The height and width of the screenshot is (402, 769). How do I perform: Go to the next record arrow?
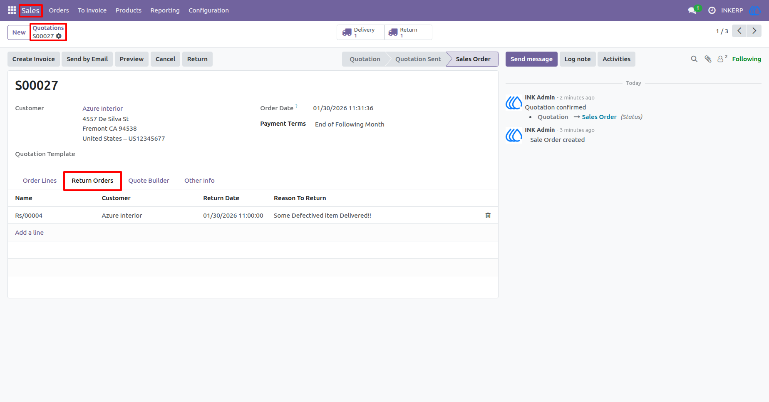pyautogui.click(x=754, y=31)
